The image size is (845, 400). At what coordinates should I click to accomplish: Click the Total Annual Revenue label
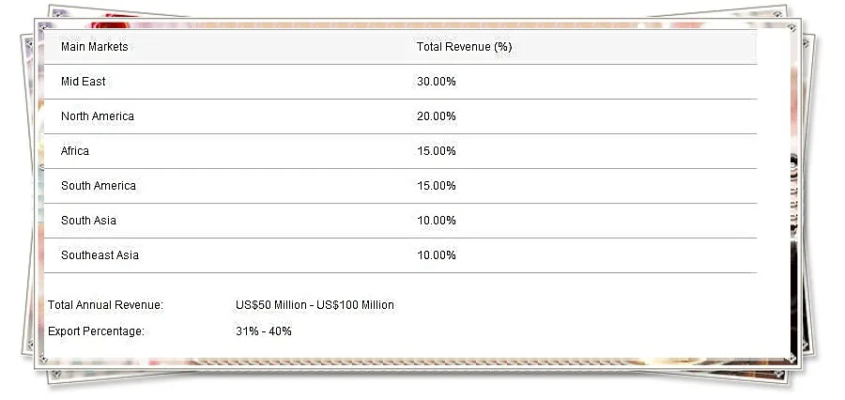[x=105, y=305]
